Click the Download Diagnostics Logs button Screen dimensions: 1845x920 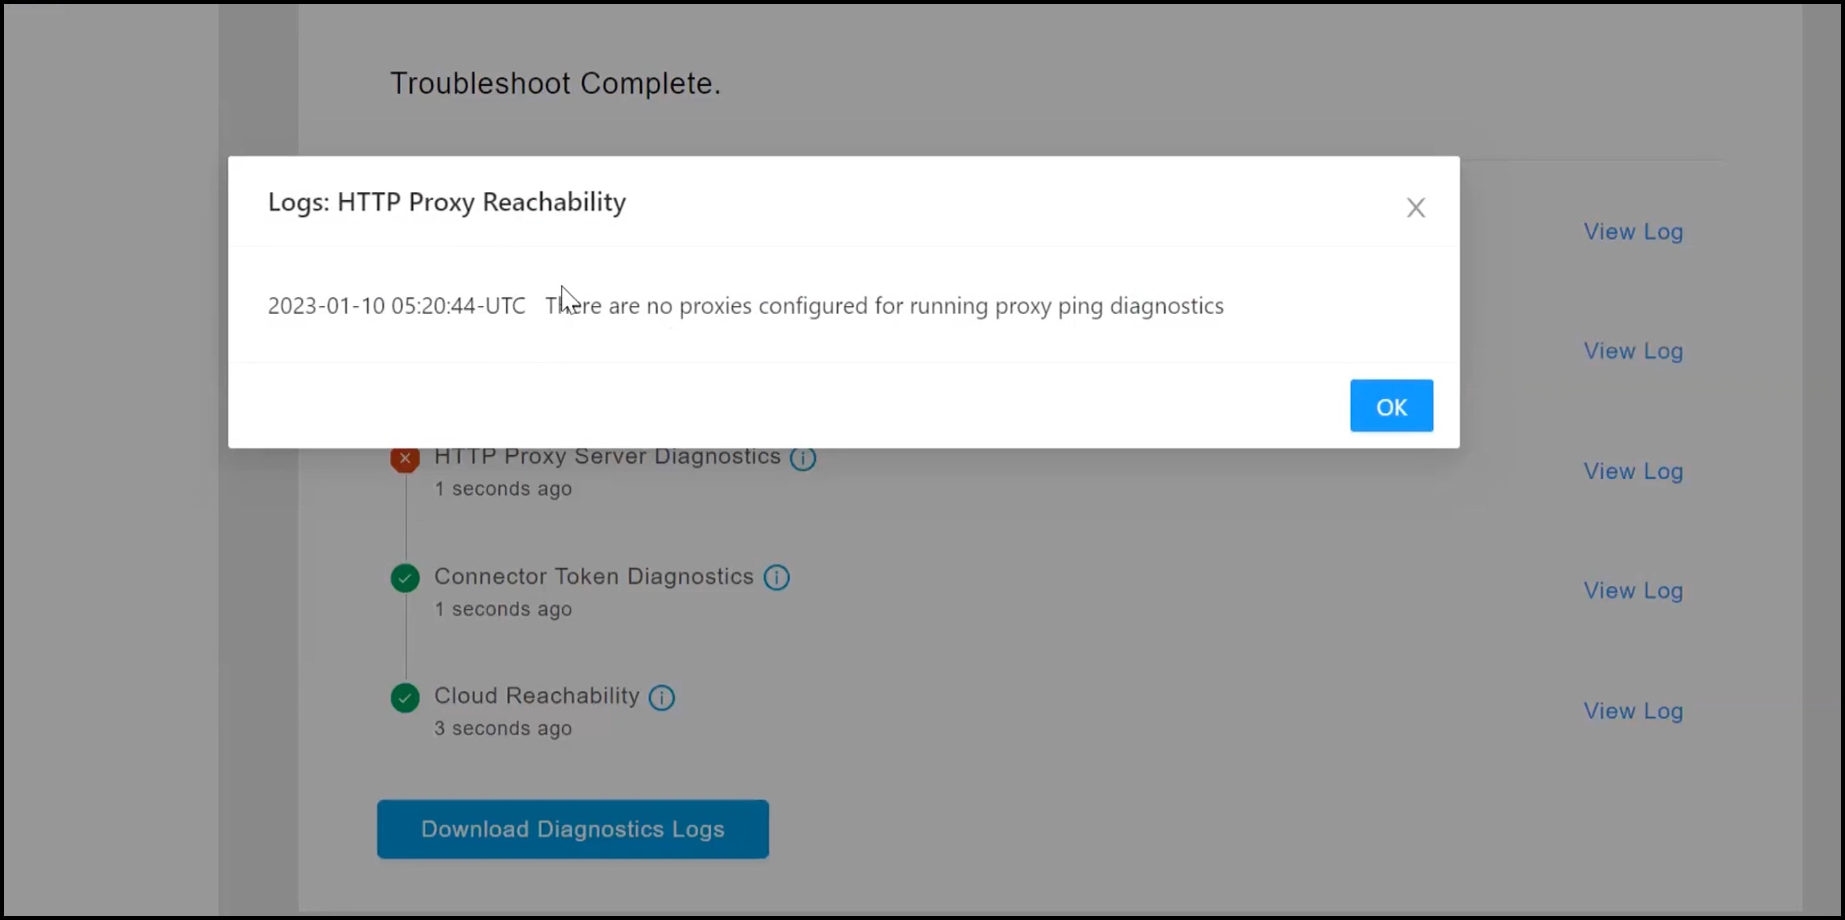click(x=572, y=829)
